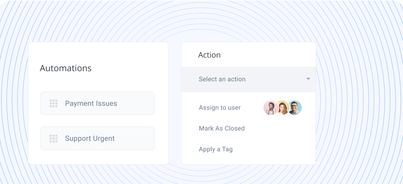Click the Automations panel heading
The image size is (403, 184).
tap(66, 68)
